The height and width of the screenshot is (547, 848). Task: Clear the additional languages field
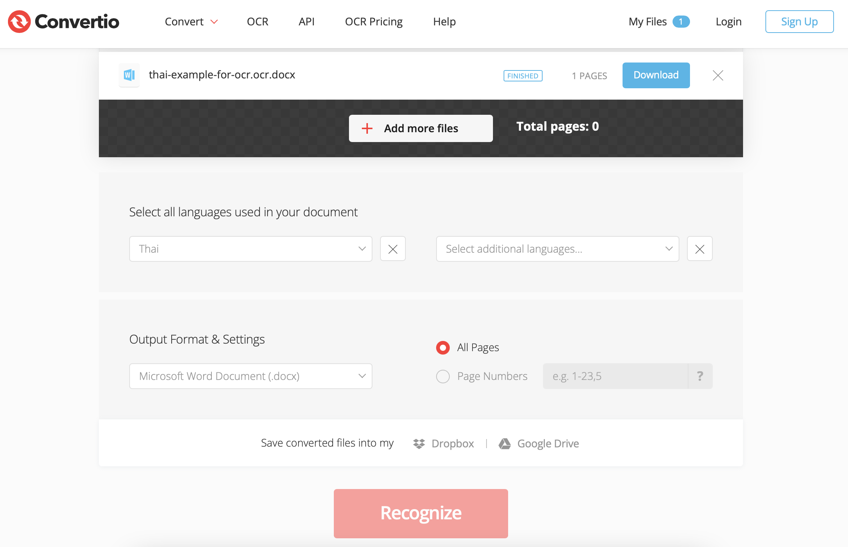tap(699, 249)
